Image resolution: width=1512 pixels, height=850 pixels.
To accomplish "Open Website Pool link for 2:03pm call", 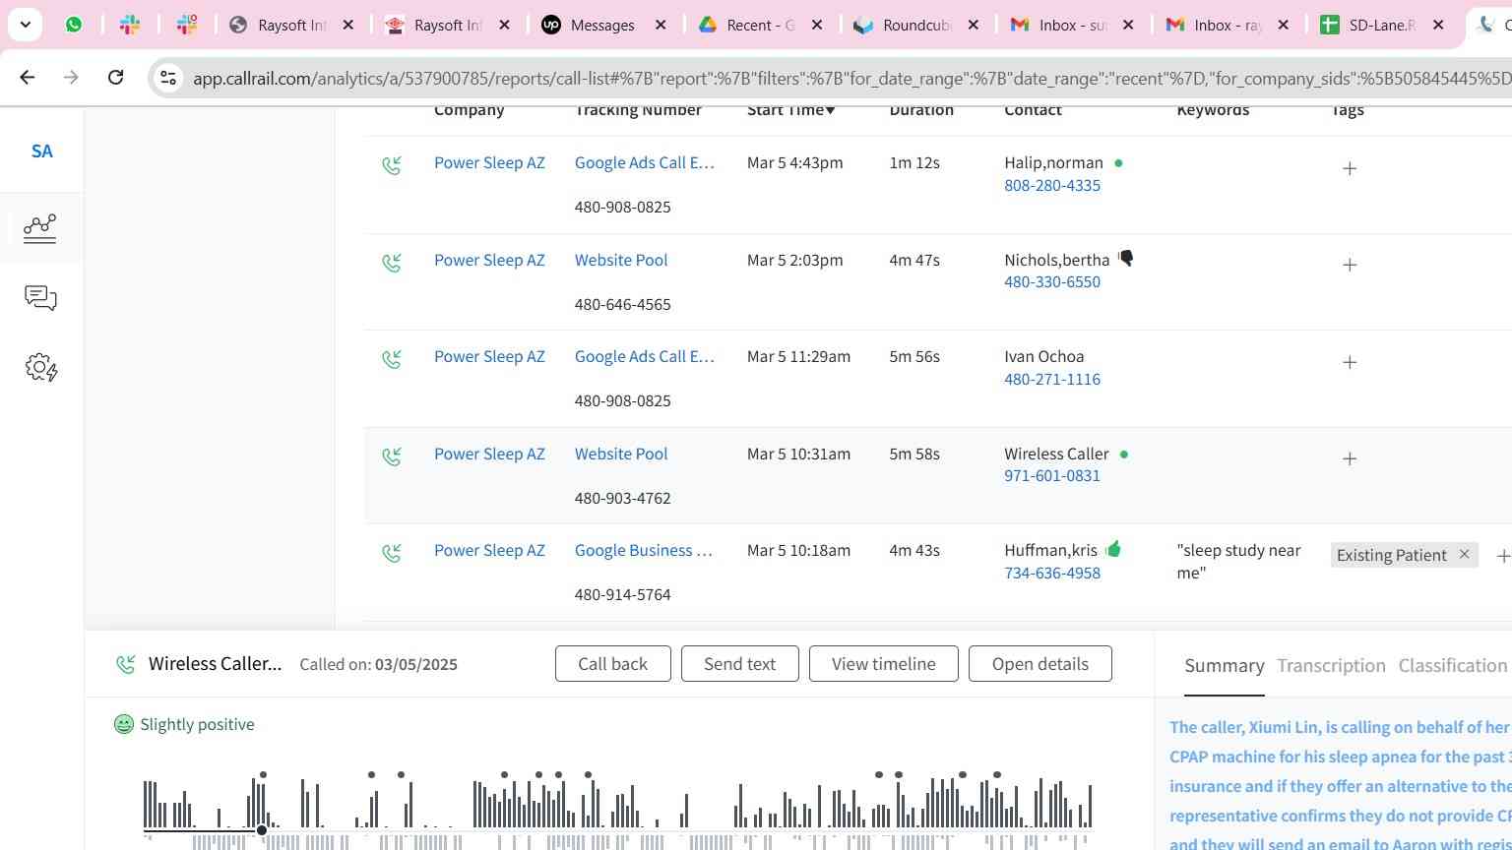I will coord(621,260).
